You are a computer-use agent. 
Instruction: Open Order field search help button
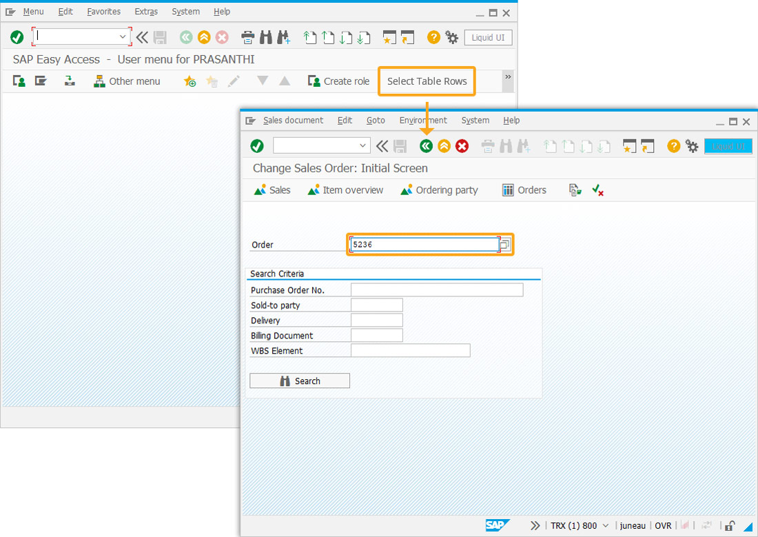(504, 244)
